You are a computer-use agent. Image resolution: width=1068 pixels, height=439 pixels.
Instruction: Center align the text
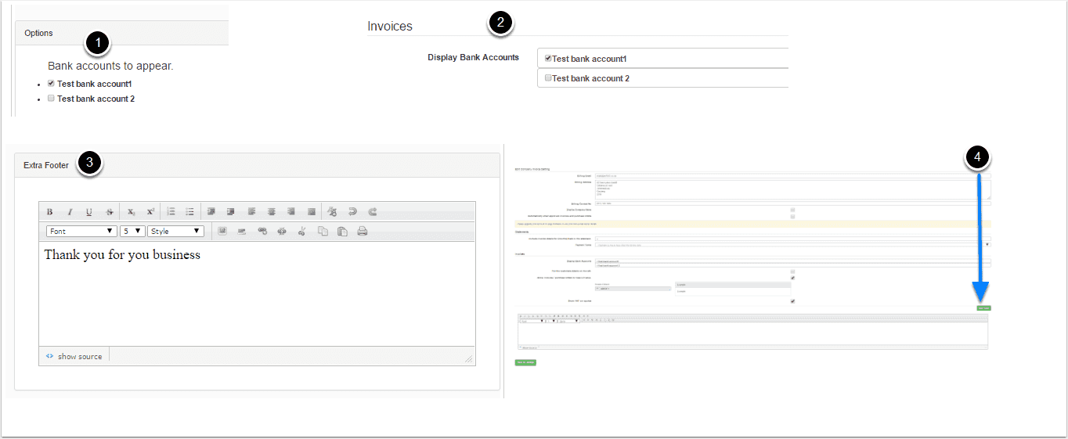(x=272, y=211)
